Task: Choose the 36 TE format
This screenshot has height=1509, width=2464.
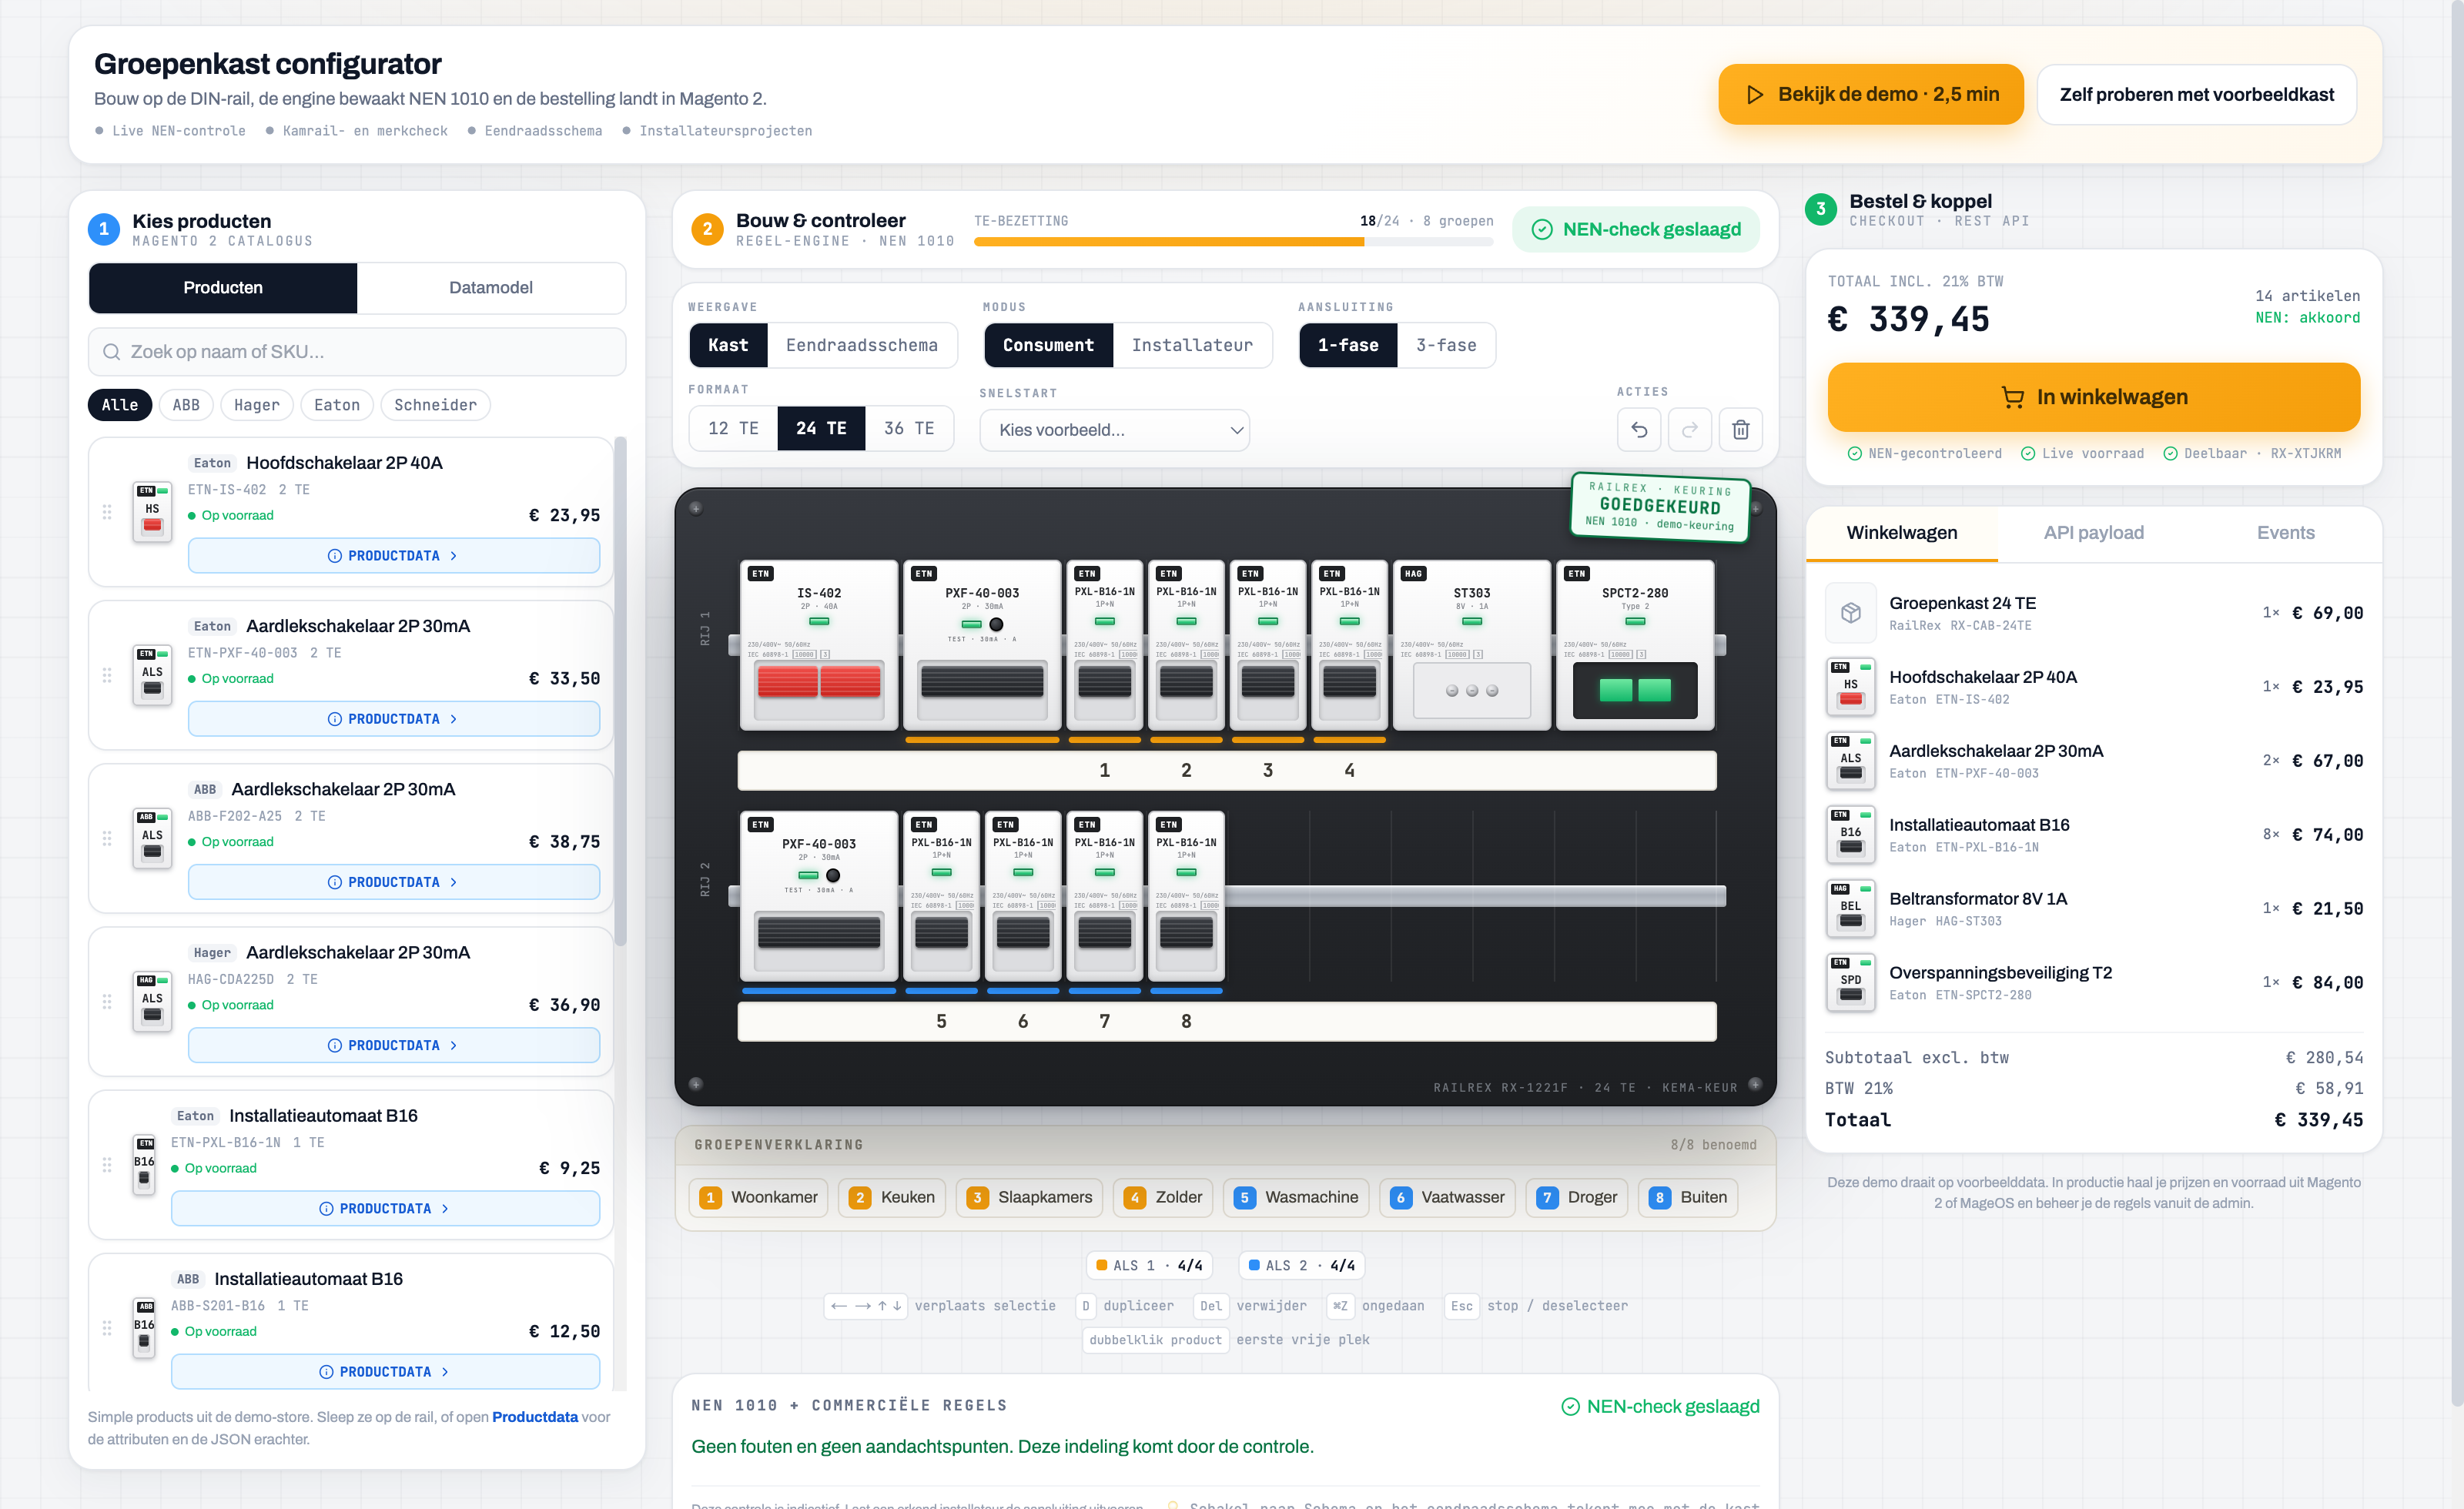Action: [x=909, y=428]
